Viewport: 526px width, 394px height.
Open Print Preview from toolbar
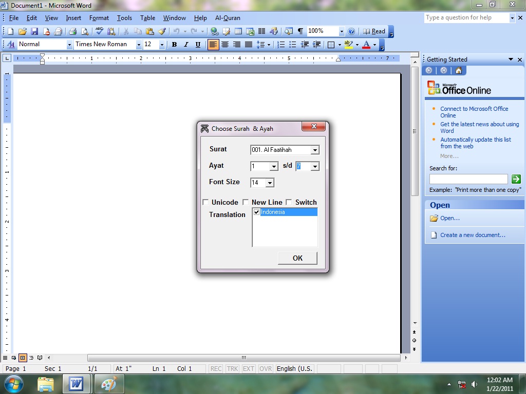pyautogui.click(x=85, y=31)
